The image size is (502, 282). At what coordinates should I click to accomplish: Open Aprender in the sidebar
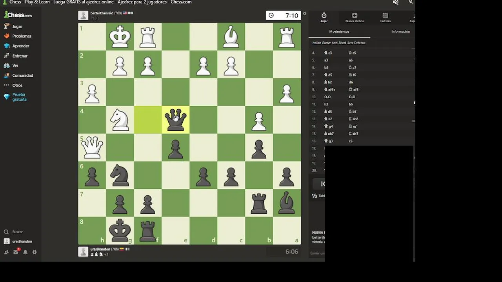(x=16, y=46)
